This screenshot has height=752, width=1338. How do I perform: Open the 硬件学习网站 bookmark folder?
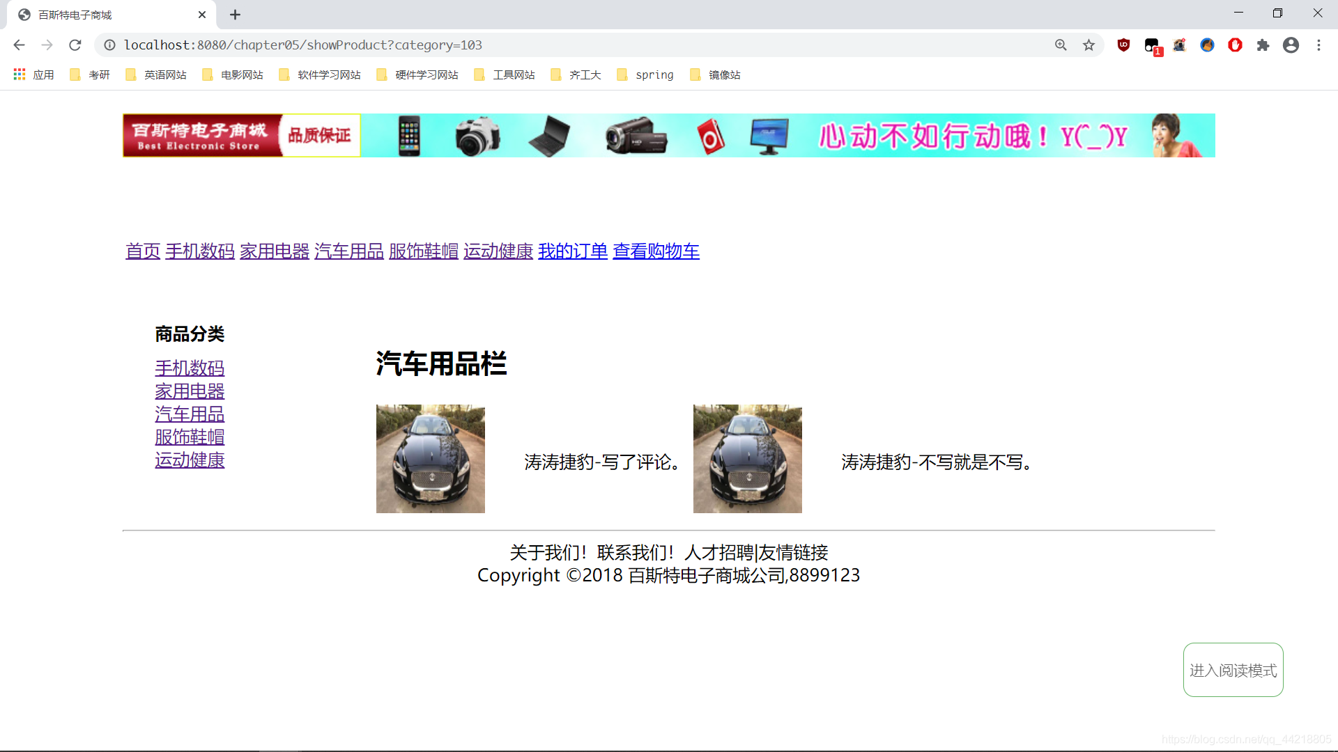coord(417,75)
